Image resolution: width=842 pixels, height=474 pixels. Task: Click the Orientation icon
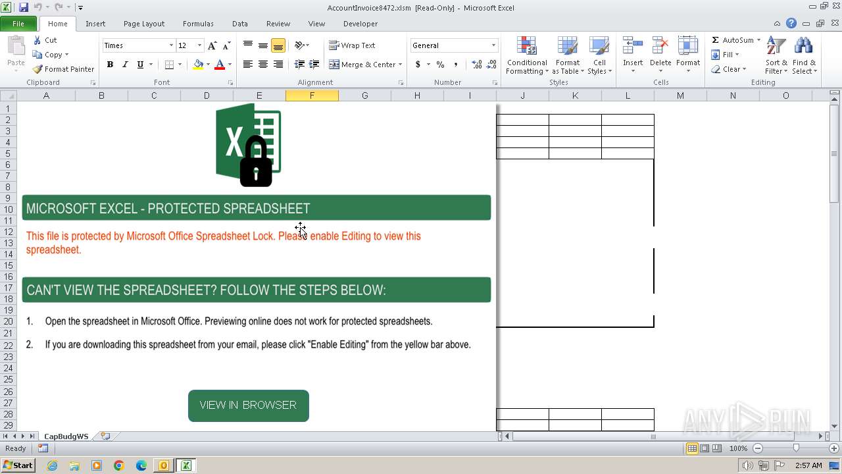coord(300,45)
